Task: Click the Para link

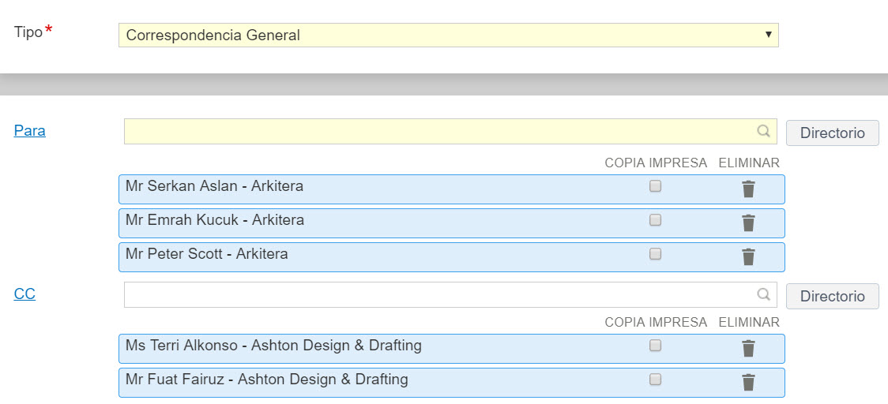Action: click(x=29, y=131)
